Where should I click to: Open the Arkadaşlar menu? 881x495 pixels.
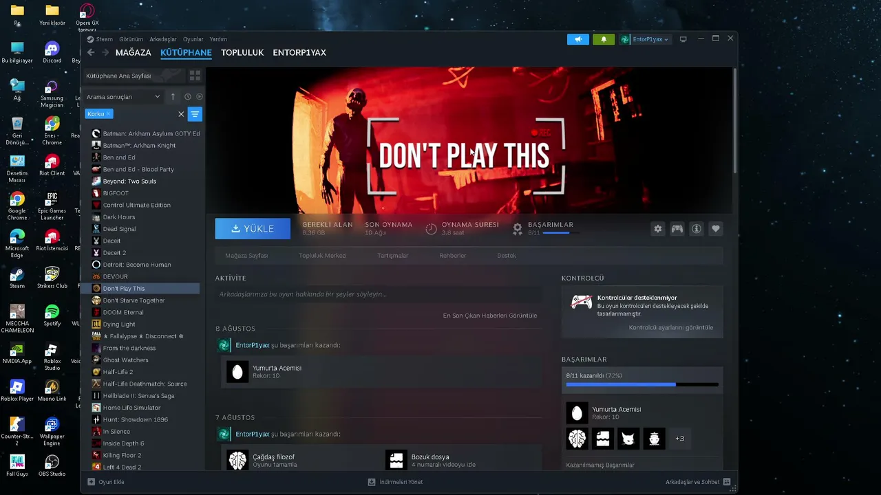(x=163, y=39)
